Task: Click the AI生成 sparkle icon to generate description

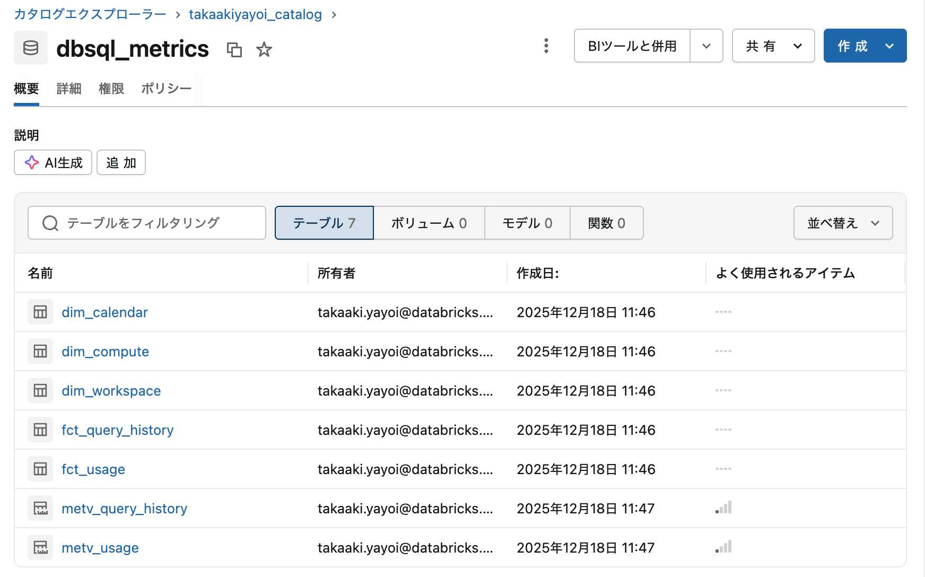Action: pos(32,162)
